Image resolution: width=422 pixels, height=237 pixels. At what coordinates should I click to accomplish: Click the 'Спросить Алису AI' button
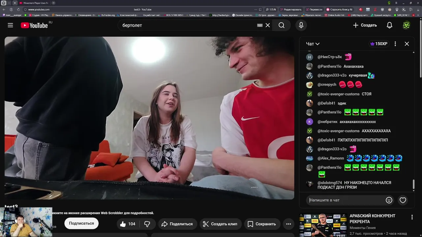(339, 10)
